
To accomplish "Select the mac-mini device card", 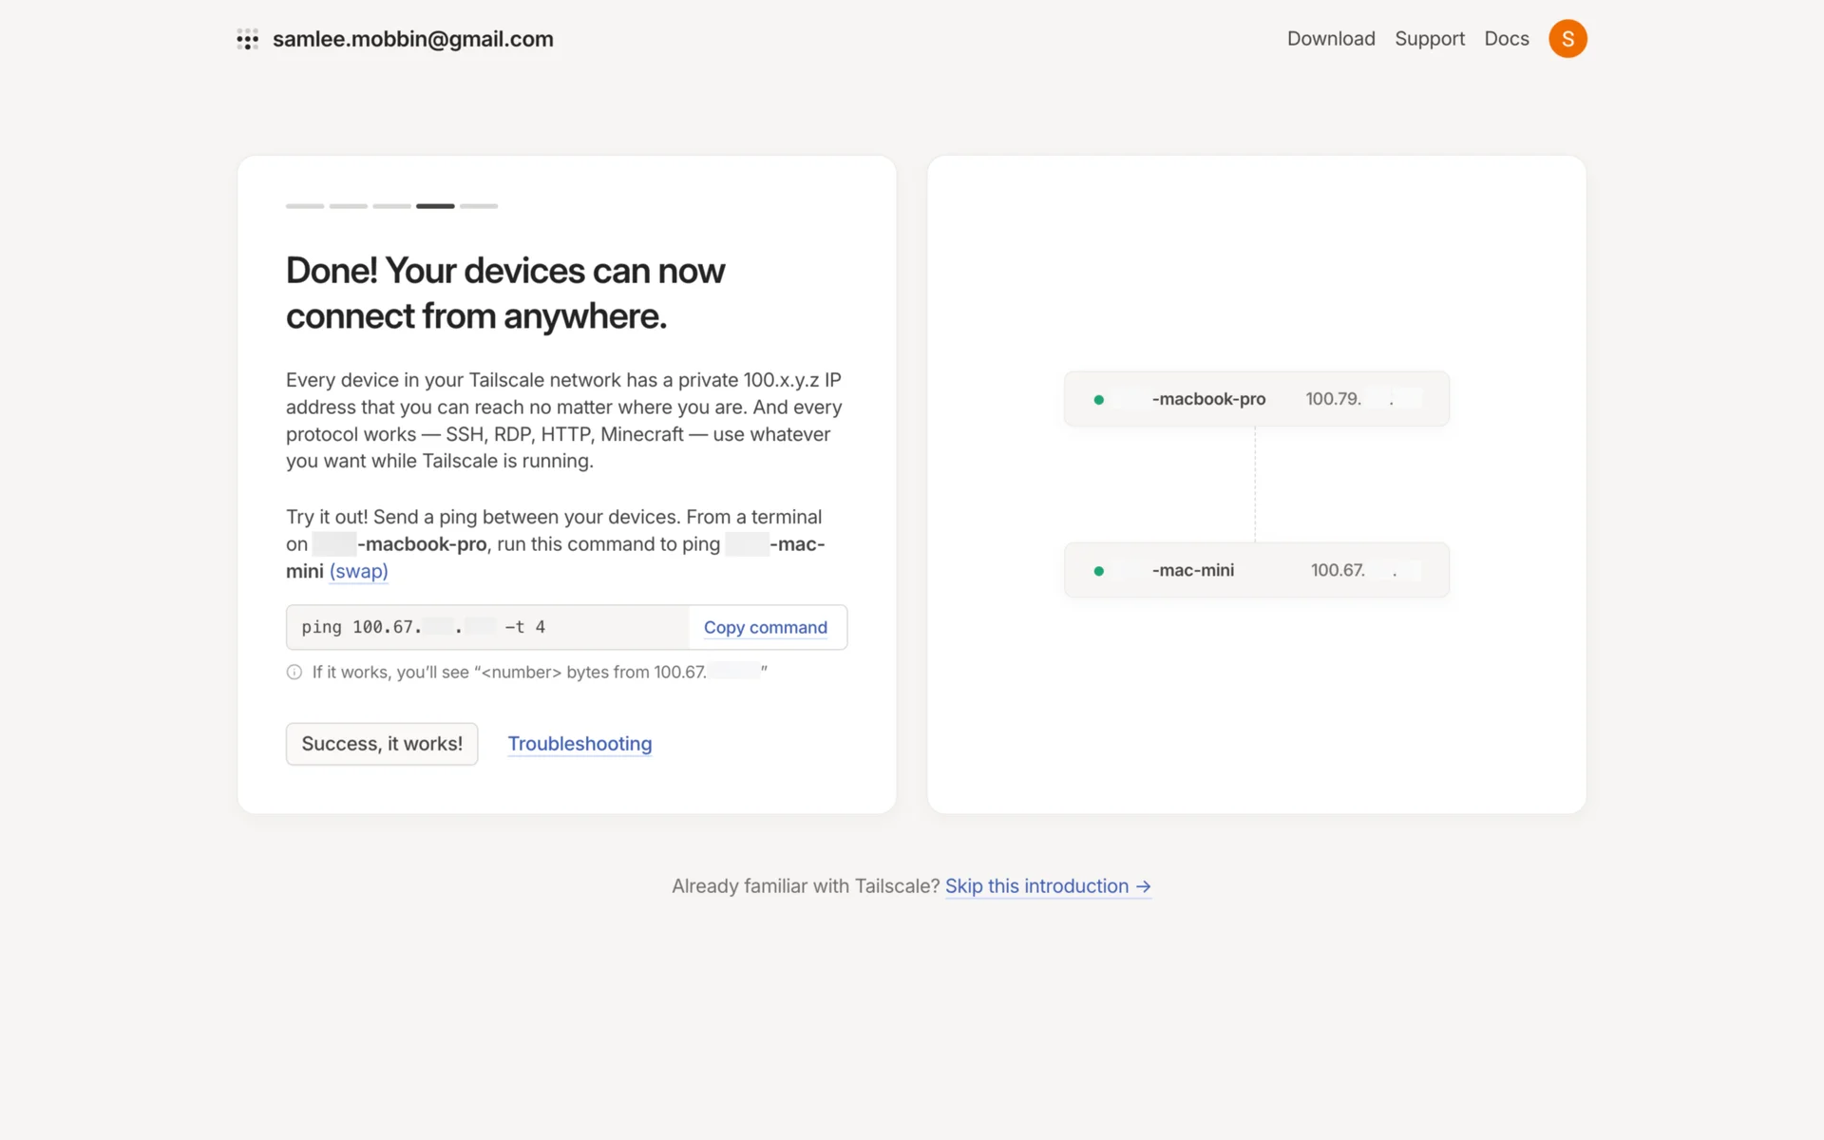I will pyautogui.click(x=1256, y=570).
